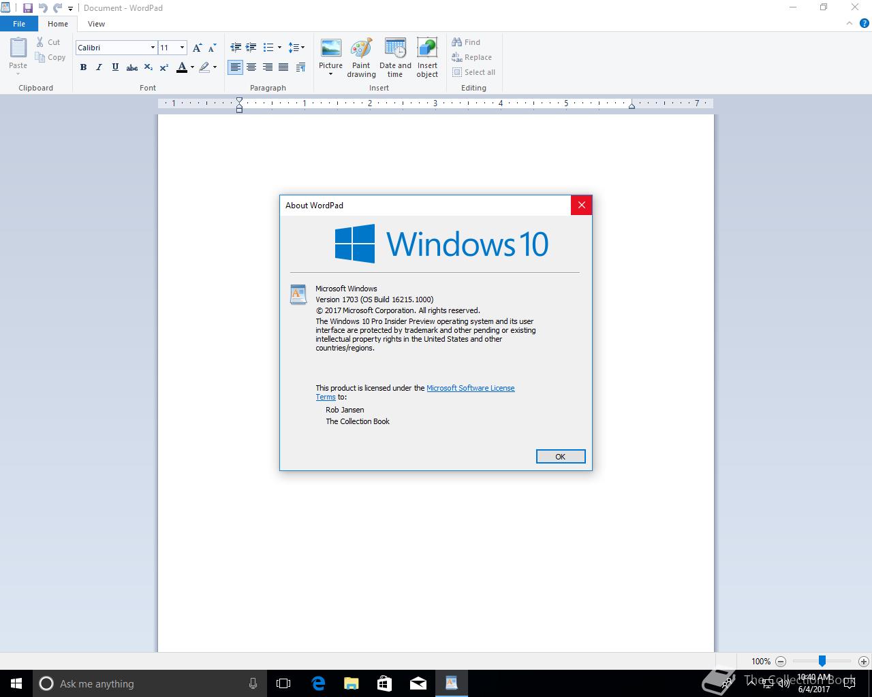
Task: Collapse the ribbon with the chevron
Action: coord(850,24)
